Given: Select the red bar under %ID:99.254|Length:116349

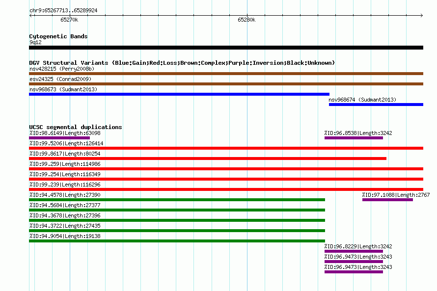Looking at the screenshot, I should pos(226,179).
